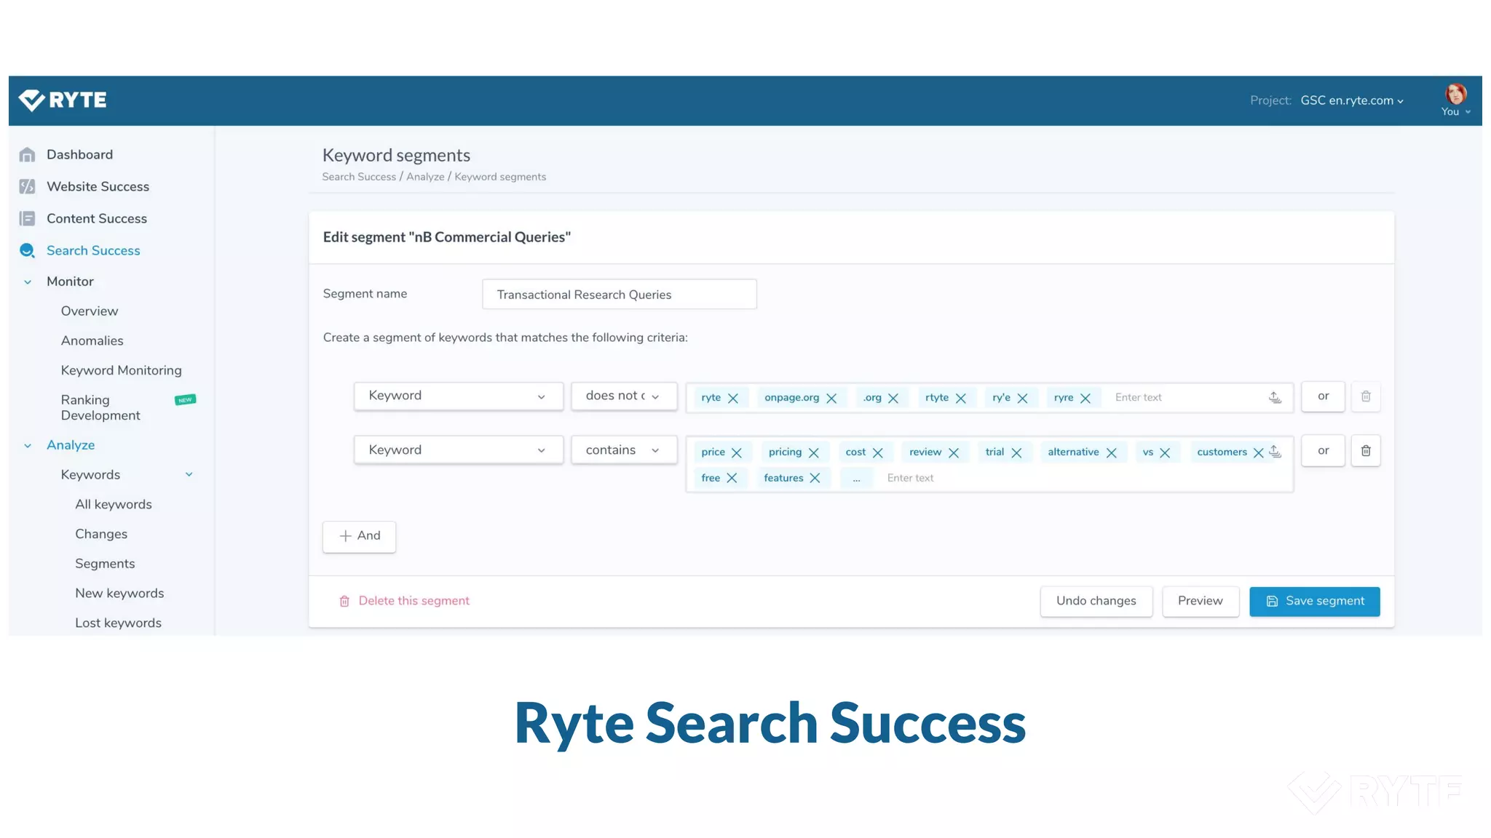Click Undo changes button
This screenshot has width=1491, height=838.
click(1096, 602)
